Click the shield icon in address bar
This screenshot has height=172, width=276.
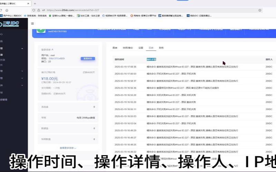point(33,10)
